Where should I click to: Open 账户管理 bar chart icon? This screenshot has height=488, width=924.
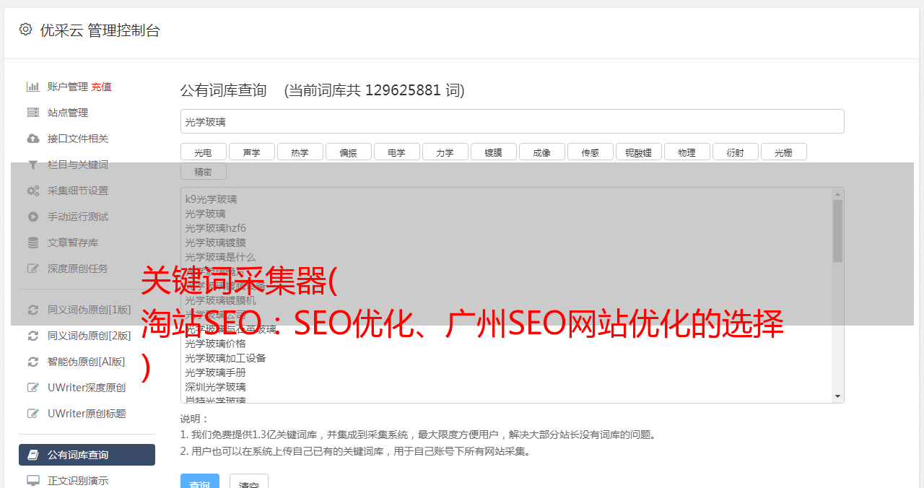click(x=32, y=87)
